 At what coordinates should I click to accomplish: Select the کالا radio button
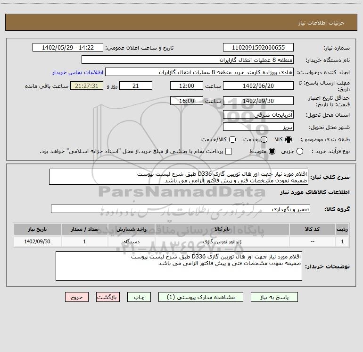289,139
